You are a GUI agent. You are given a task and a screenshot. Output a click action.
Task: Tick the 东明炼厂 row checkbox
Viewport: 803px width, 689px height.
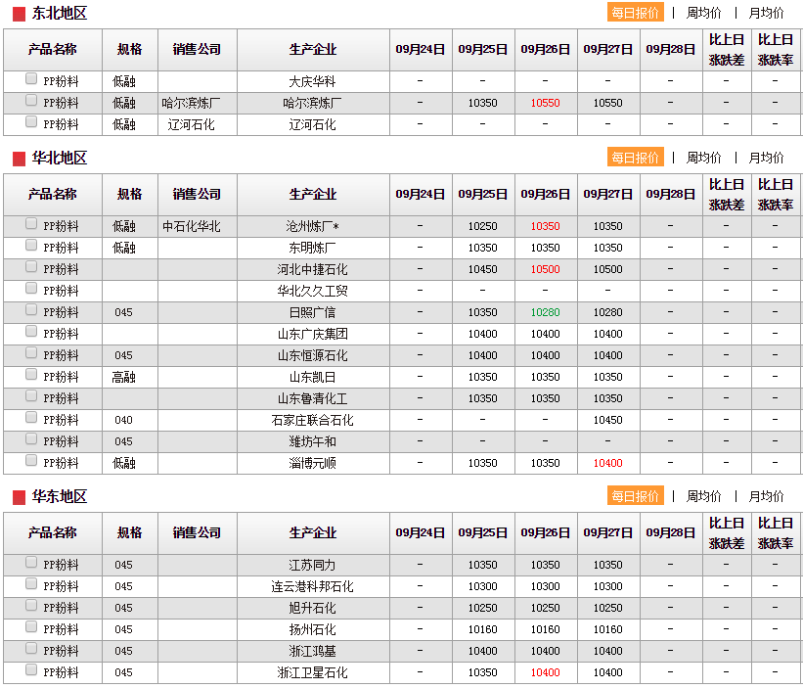click(x=31, y=245)
